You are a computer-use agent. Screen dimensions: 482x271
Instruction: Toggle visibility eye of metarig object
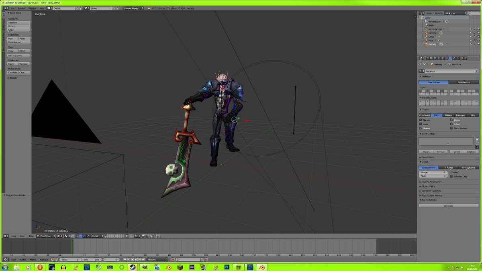coord(471,44)
